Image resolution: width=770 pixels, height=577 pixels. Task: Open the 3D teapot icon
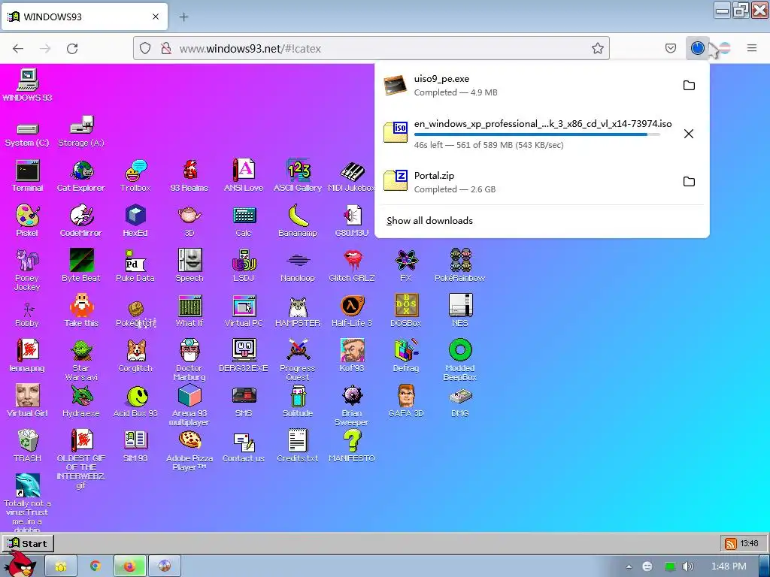[189, 220]
